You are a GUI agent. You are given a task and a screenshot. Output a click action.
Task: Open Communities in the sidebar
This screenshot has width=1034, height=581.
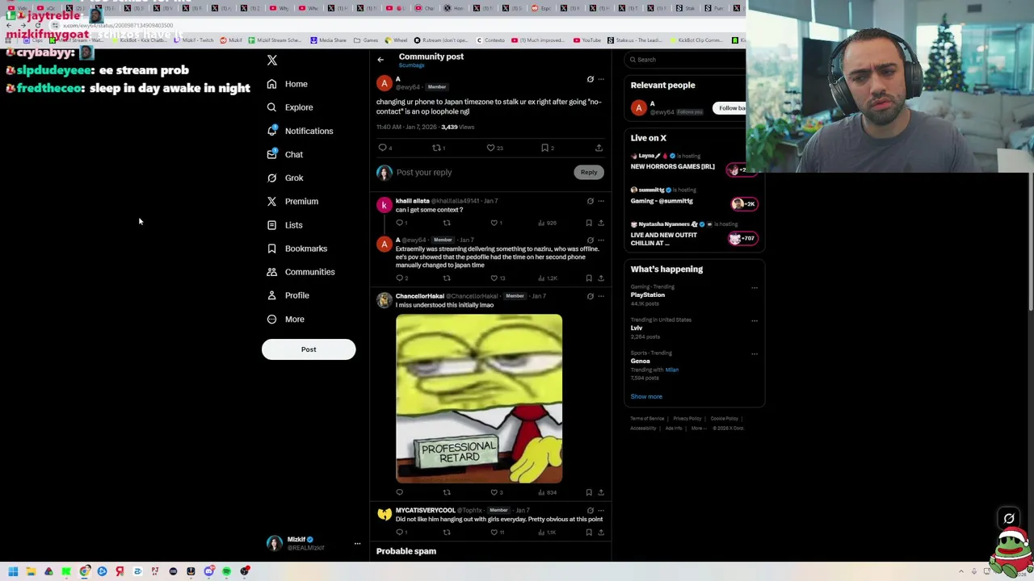click(301, 272)
